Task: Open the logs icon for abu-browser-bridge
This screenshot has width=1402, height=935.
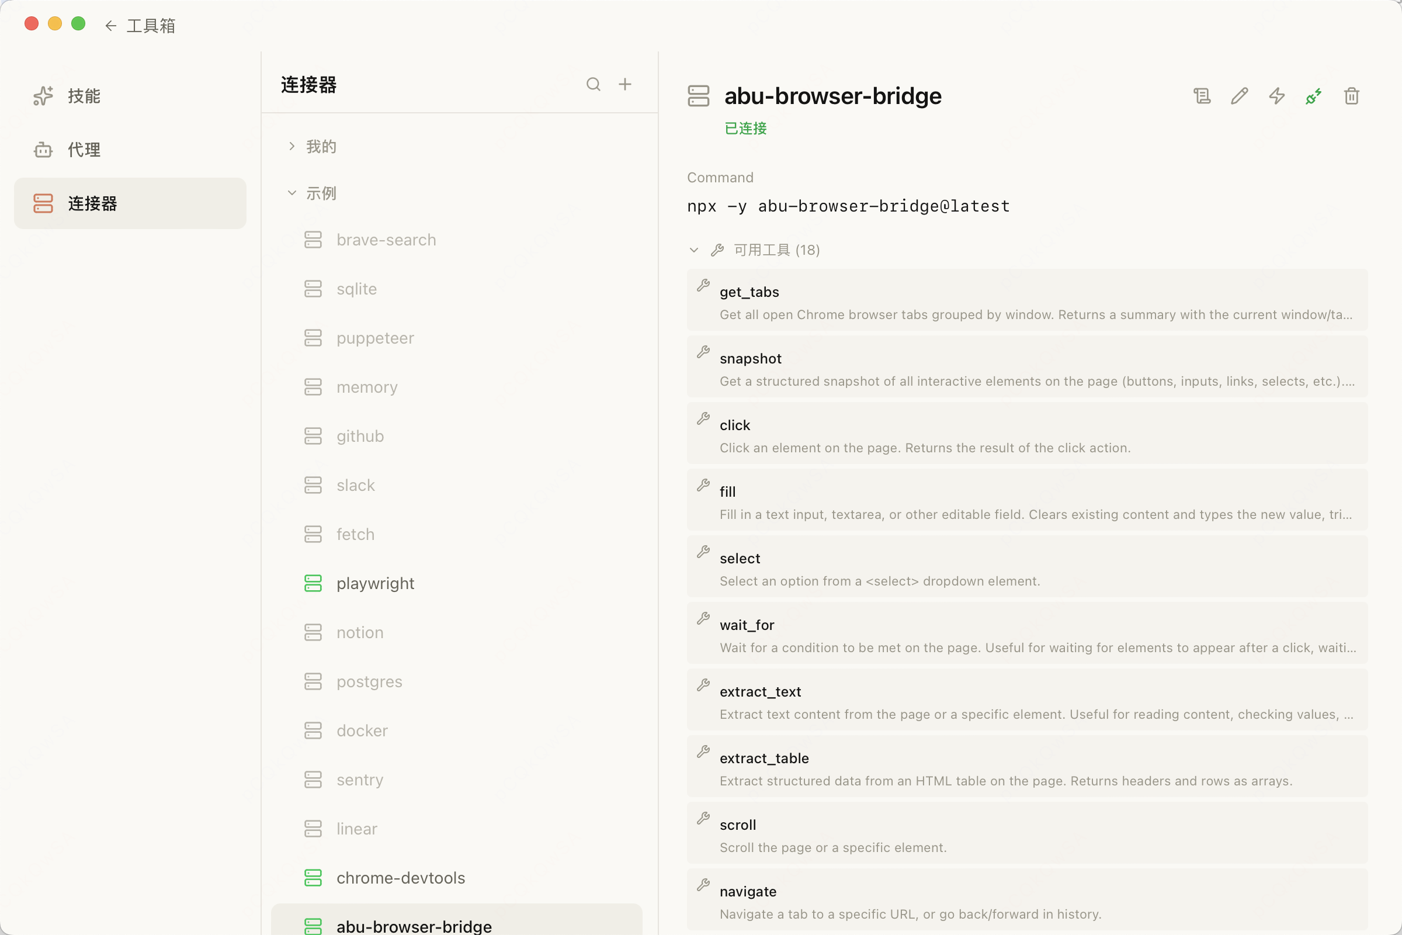Action: click(x=1202, y=96)
